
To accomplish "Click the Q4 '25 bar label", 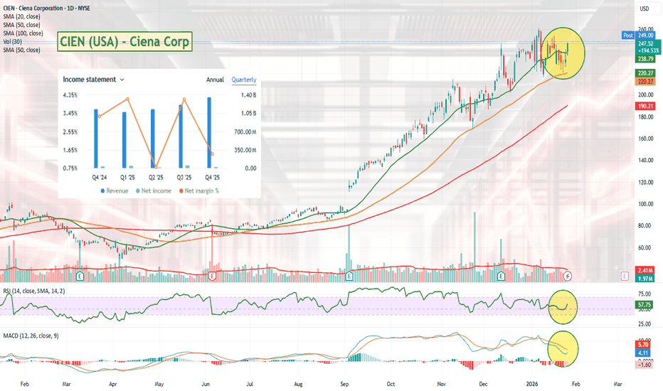I will (x=212, y=178).
